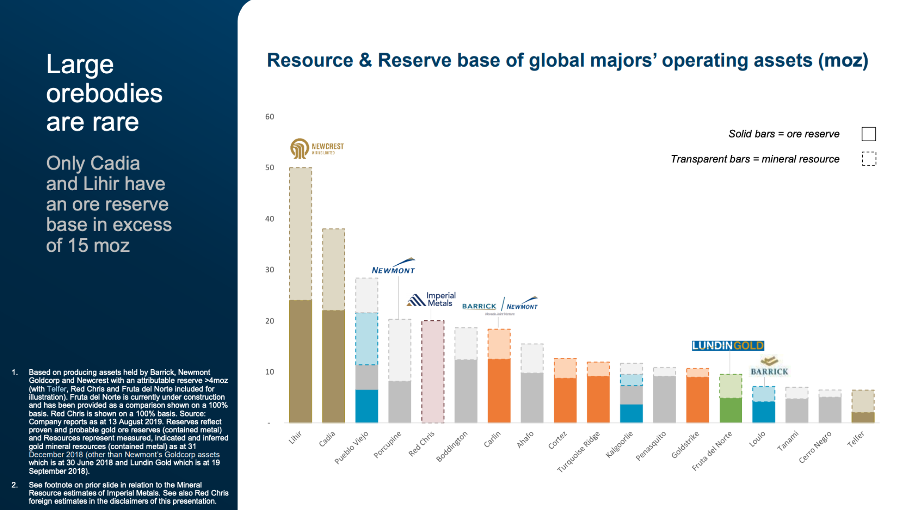The height and width of the screenshot is (510, 910).
Task: Click the Barrick logo above Loulo
Action: click(769, 366)
